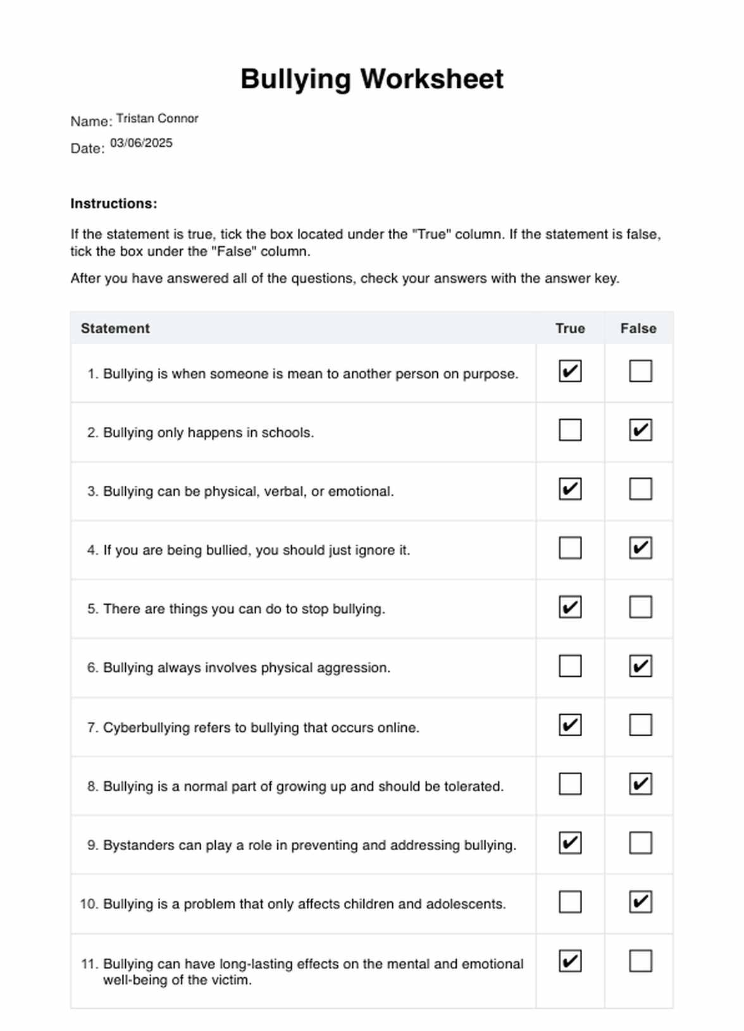Check True box for 'Bullying only happens in schools'

[x=570, y=430]
